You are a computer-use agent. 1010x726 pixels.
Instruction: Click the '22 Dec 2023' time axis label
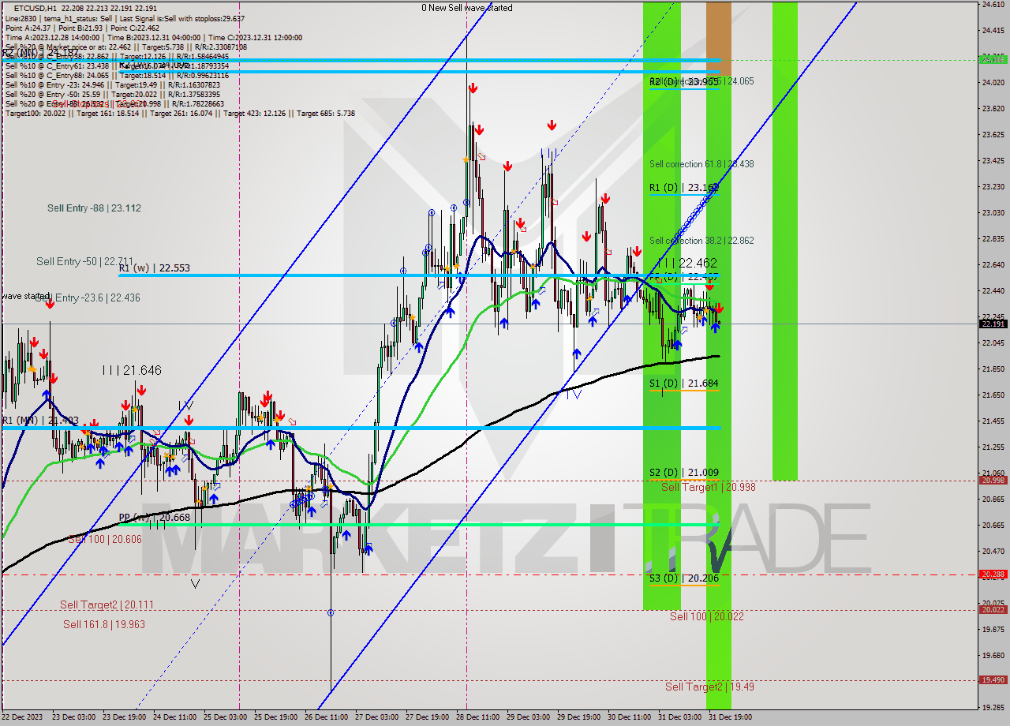21,717
